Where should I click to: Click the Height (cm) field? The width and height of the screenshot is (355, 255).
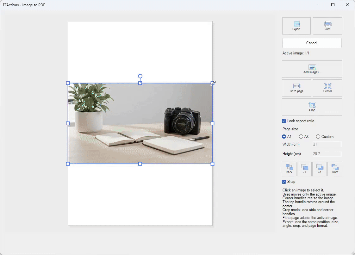coord(327,154)
